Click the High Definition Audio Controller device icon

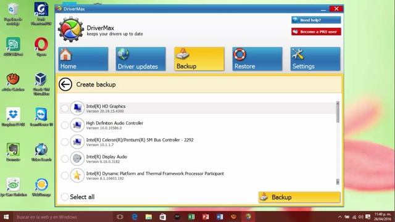coord(77,125)
